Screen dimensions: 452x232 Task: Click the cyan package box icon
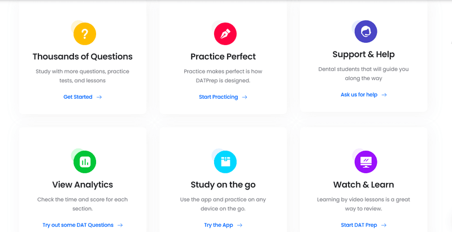click(x=225, y=162)
